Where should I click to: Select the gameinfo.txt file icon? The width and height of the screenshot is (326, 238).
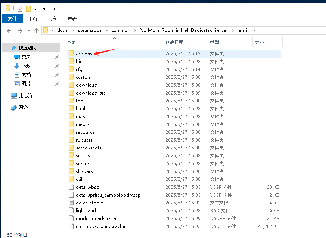click(72, 203)
